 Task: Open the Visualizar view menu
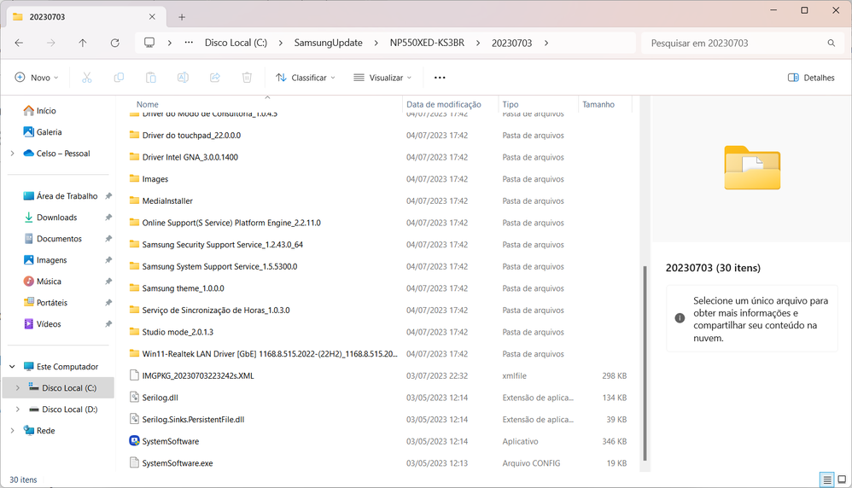tap(382, 78)
